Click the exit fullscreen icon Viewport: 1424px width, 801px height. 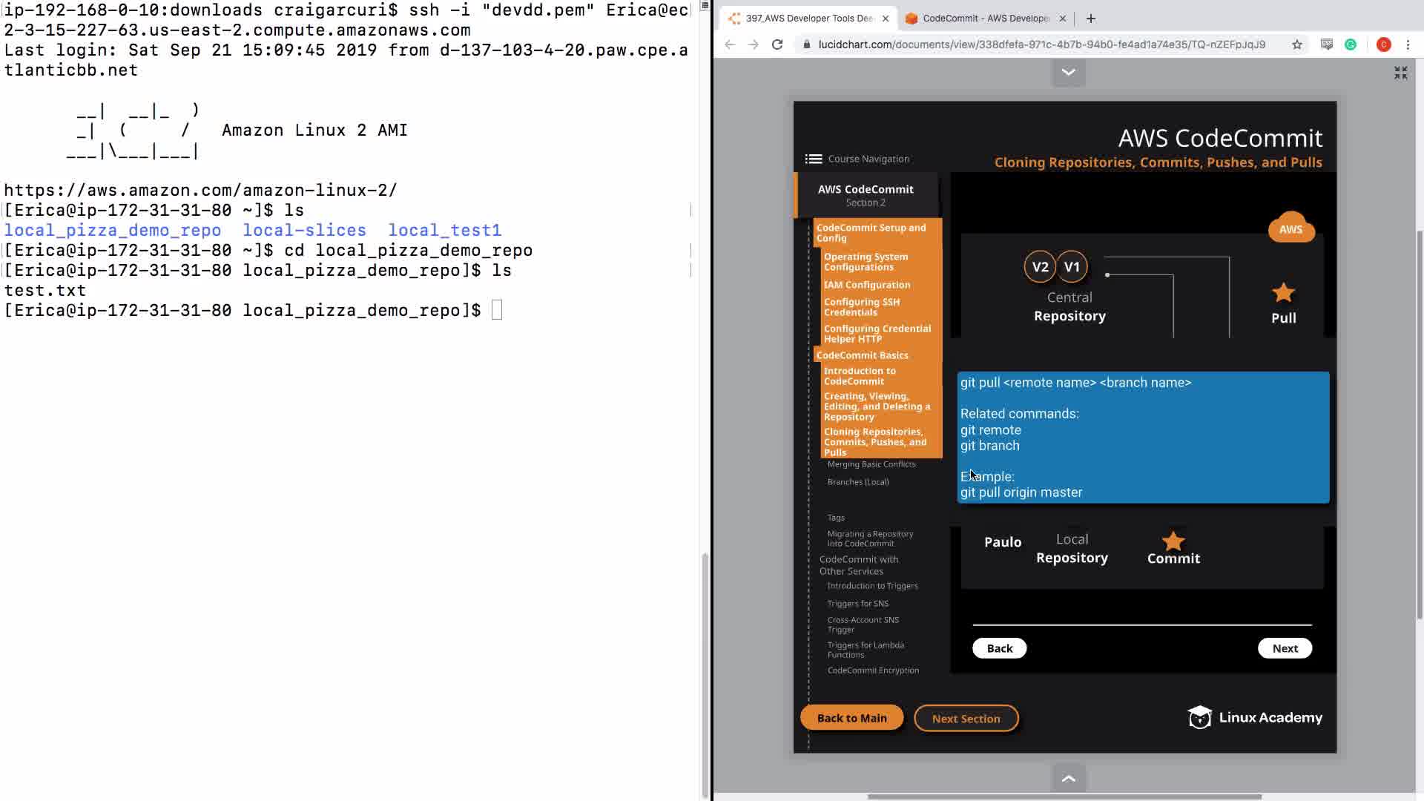pos(1400,73)
